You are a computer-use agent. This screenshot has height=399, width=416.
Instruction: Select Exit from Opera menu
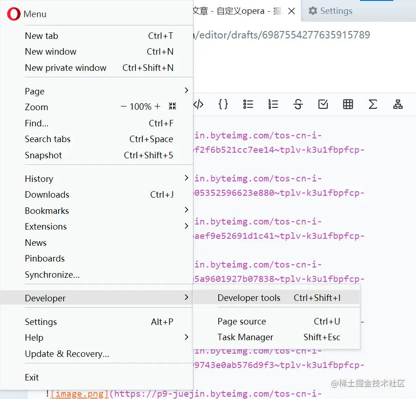(x=97, y=378)
